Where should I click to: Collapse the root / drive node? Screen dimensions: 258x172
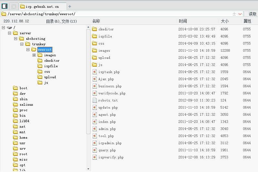(x=4, y=27)
